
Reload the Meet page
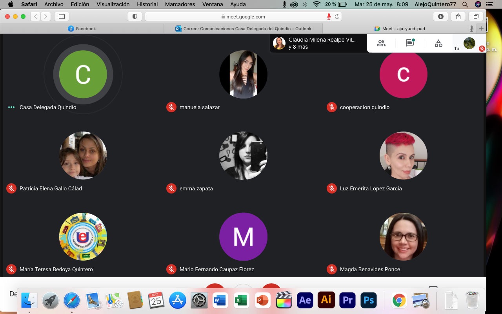tap(337, 16)
